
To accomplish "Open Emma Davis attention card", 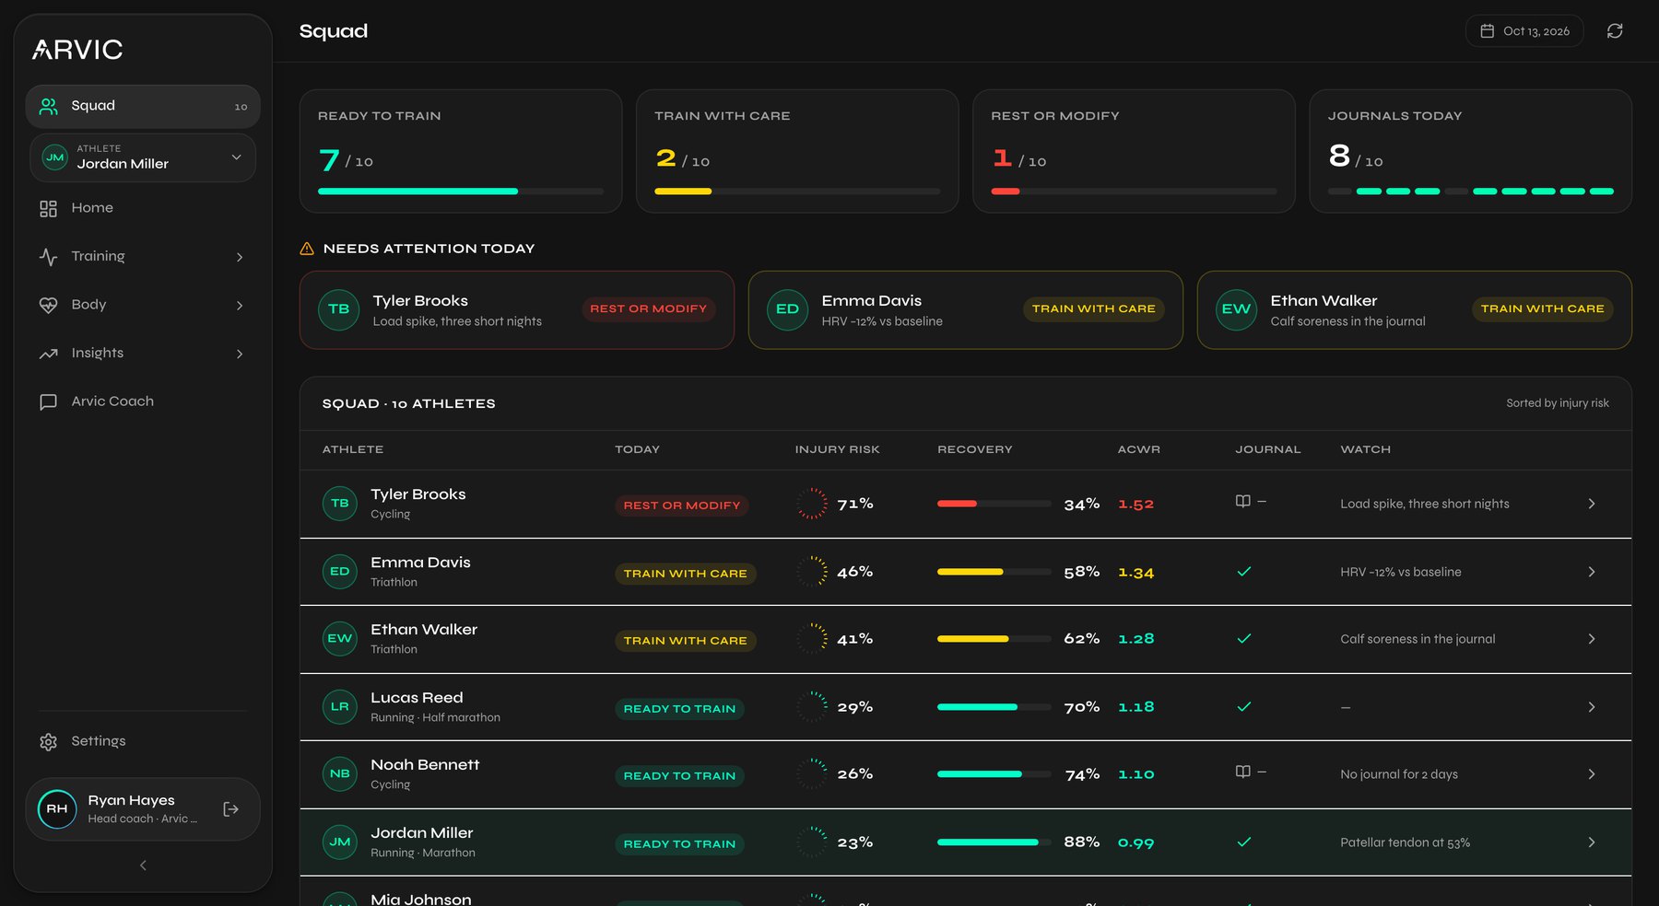I will point(966,310).
